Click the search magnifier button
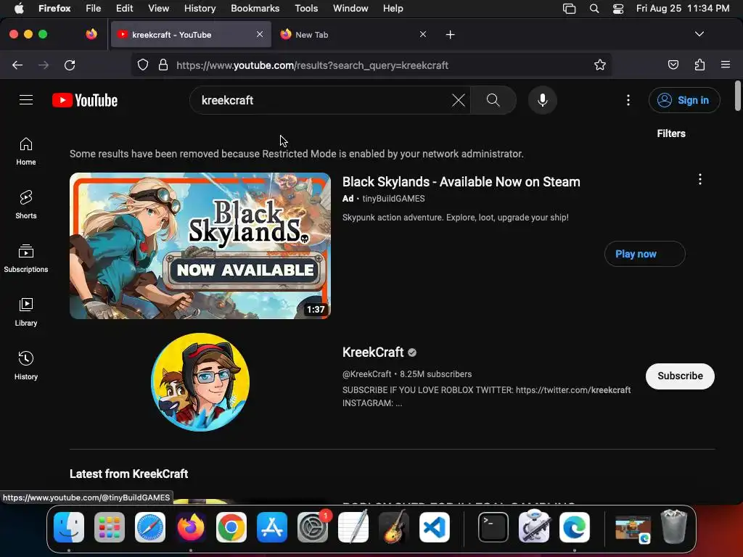 coord(493,100)
